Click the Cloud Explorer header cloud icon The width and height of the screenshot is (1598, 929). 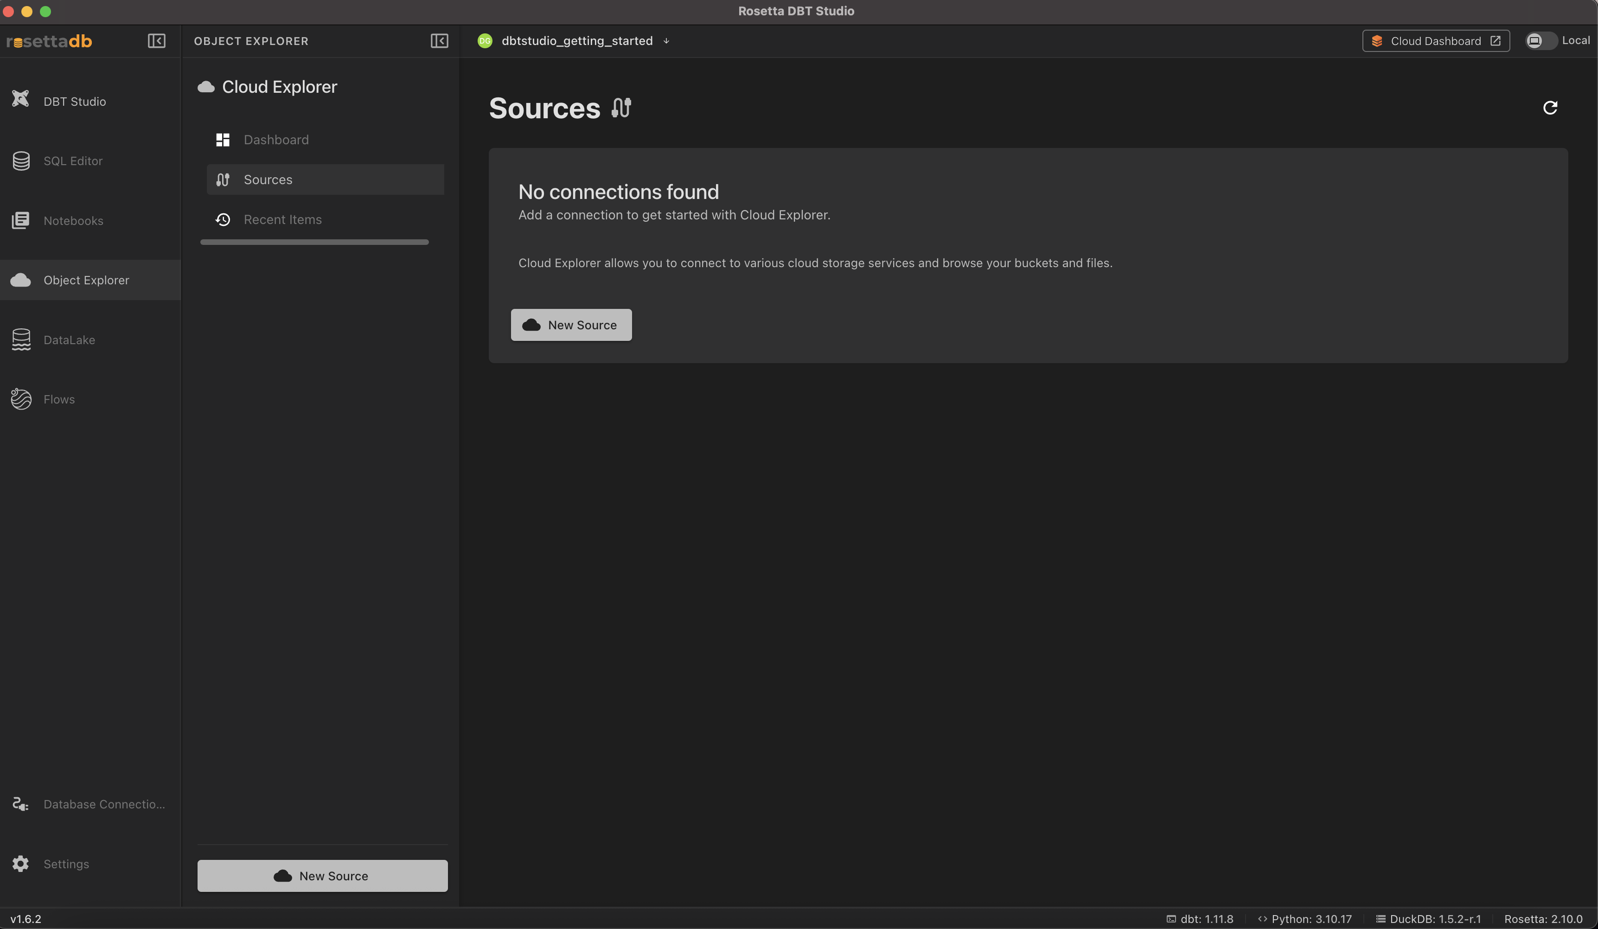click(206, 87)
